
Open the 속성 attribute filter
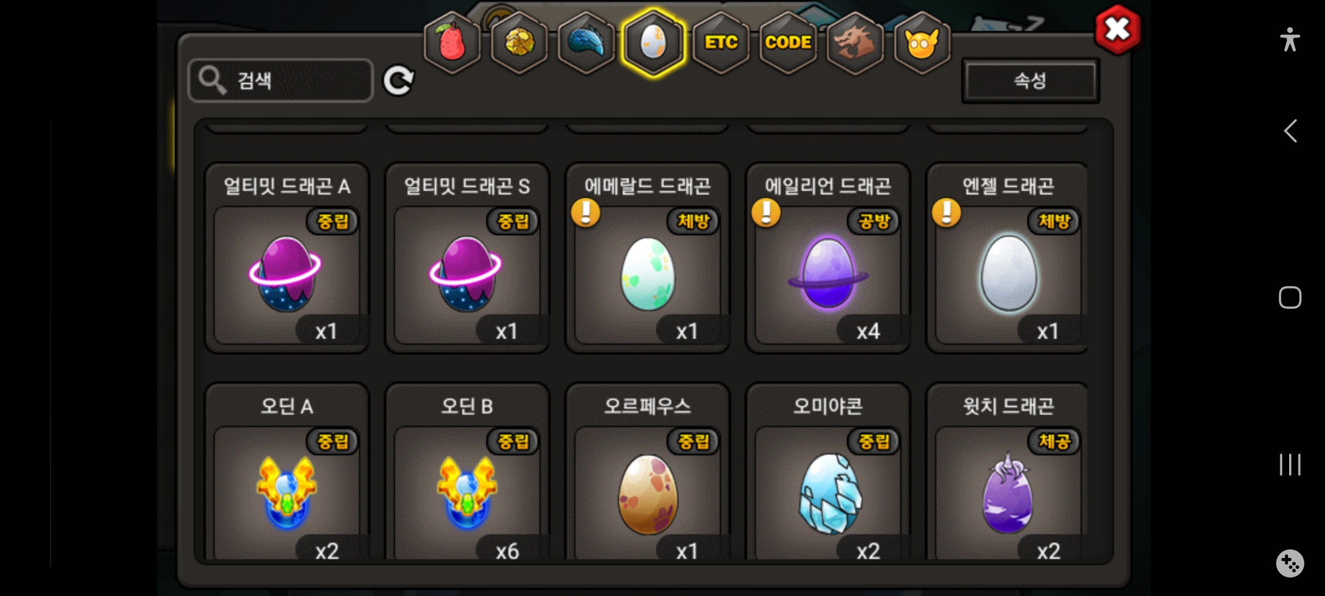tap(1030, 81)
